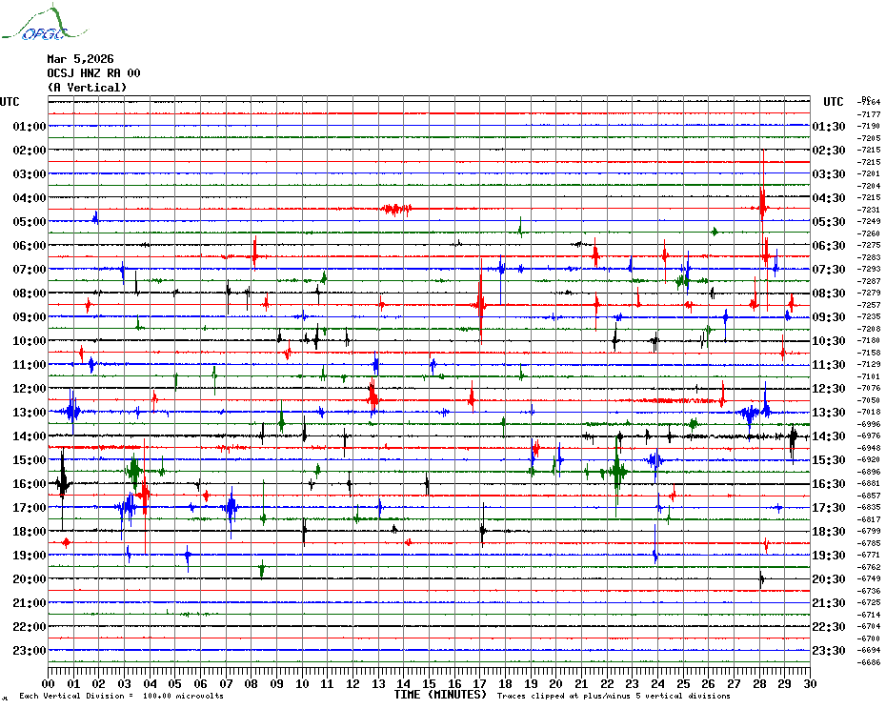Choose the 20:30 time label on right axis
The height and width of the screenshot is (709, 886).
(x=828, y=579)
